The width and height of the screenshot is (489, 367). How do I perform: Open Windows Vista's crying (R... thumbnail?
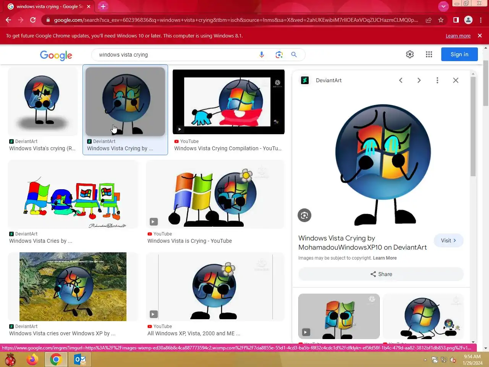[x=43, y=102]
